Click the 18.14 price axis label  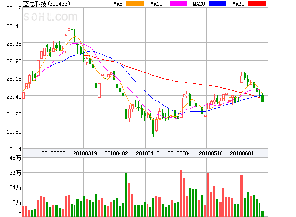(x=14, y=149)
